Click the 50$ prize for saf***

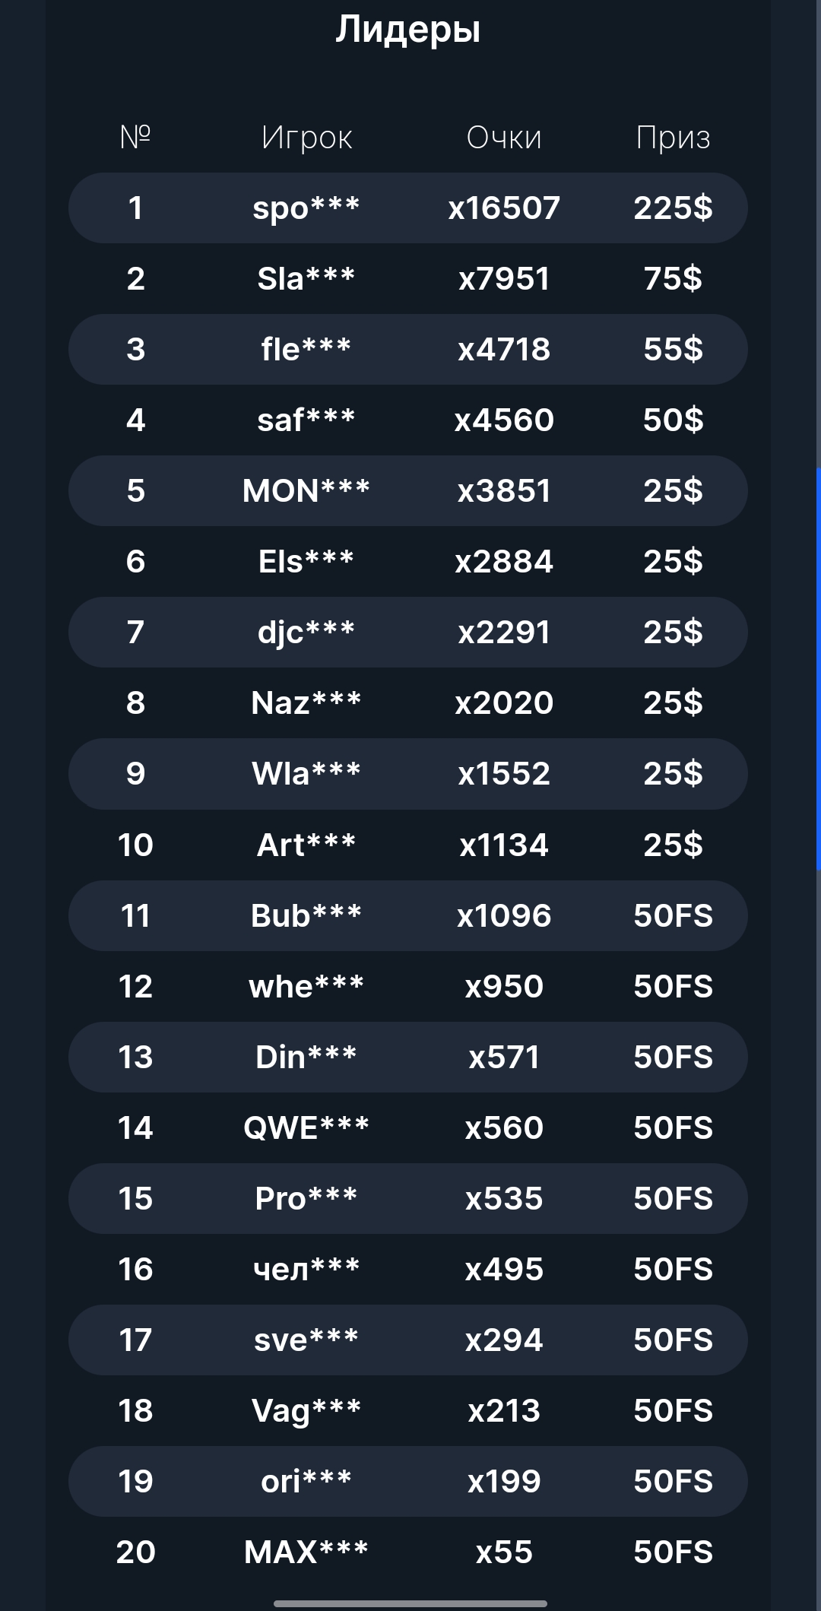673,420
